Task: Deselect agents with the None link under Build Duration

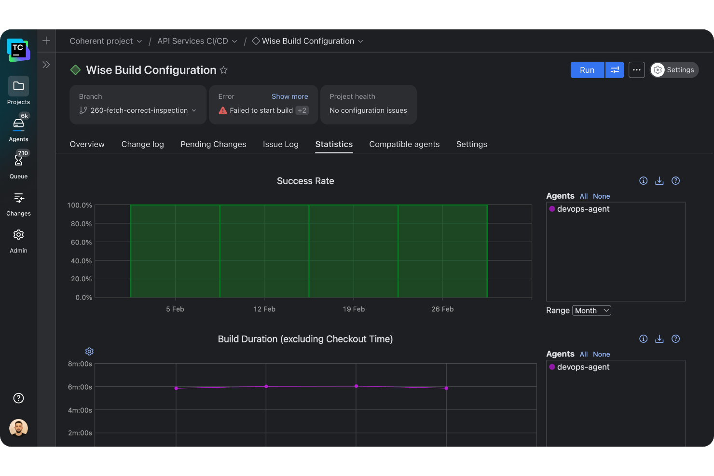Action: pyautogui.click(x=601, y=354)
